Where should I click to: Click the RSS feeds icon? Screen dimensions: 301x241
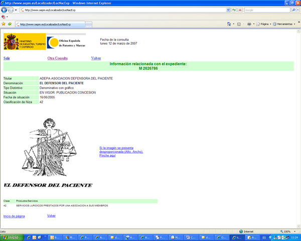click(x=239, y=24)
